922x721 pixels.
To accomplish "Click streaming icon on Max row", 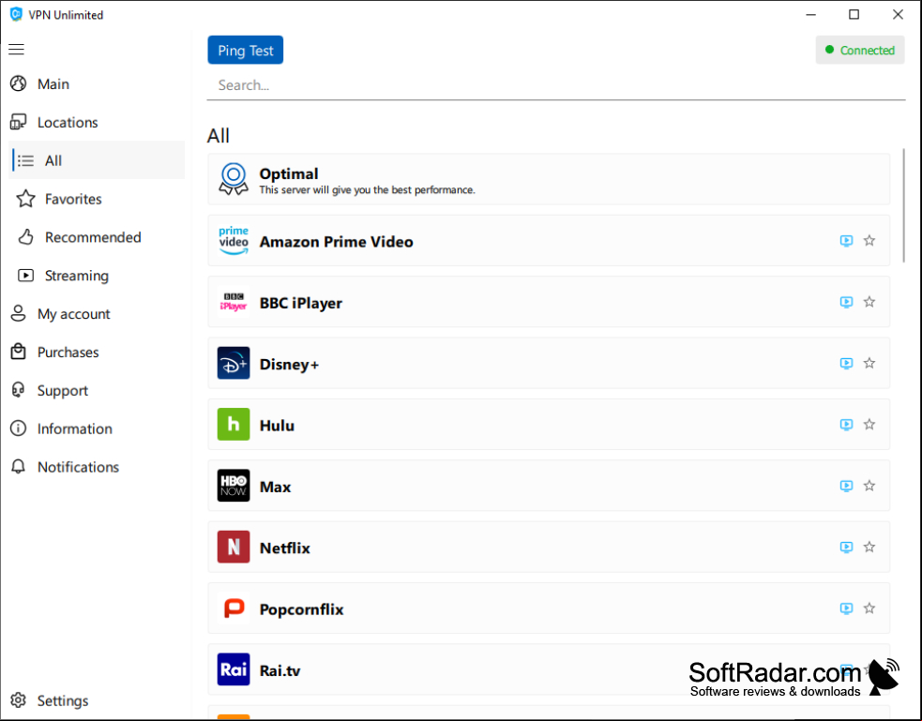I will point(846,486).
